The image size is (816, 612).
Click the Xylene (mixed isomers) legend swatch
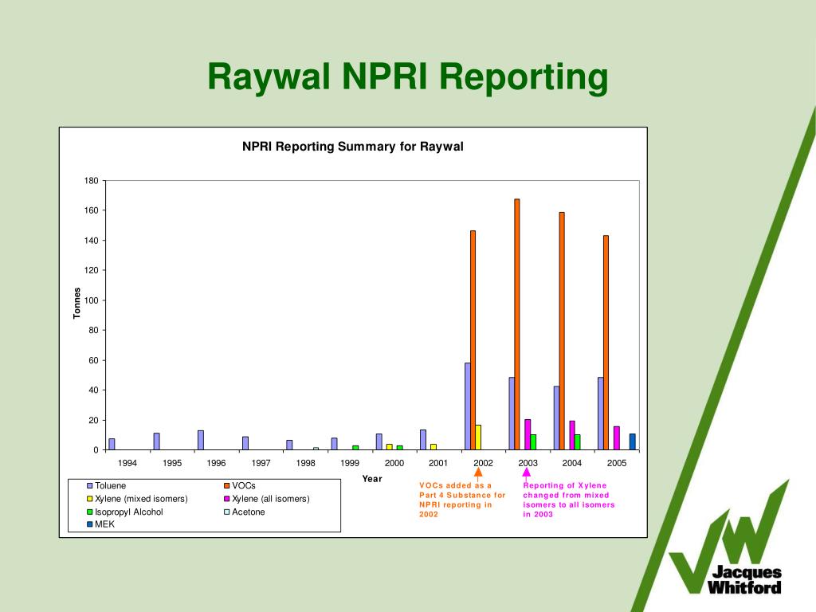89,499
